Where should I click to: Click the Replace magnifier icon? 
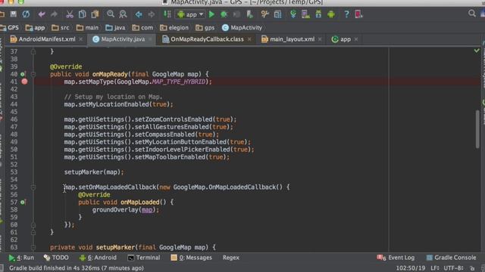pyautogui.click(x=123, y=14)
